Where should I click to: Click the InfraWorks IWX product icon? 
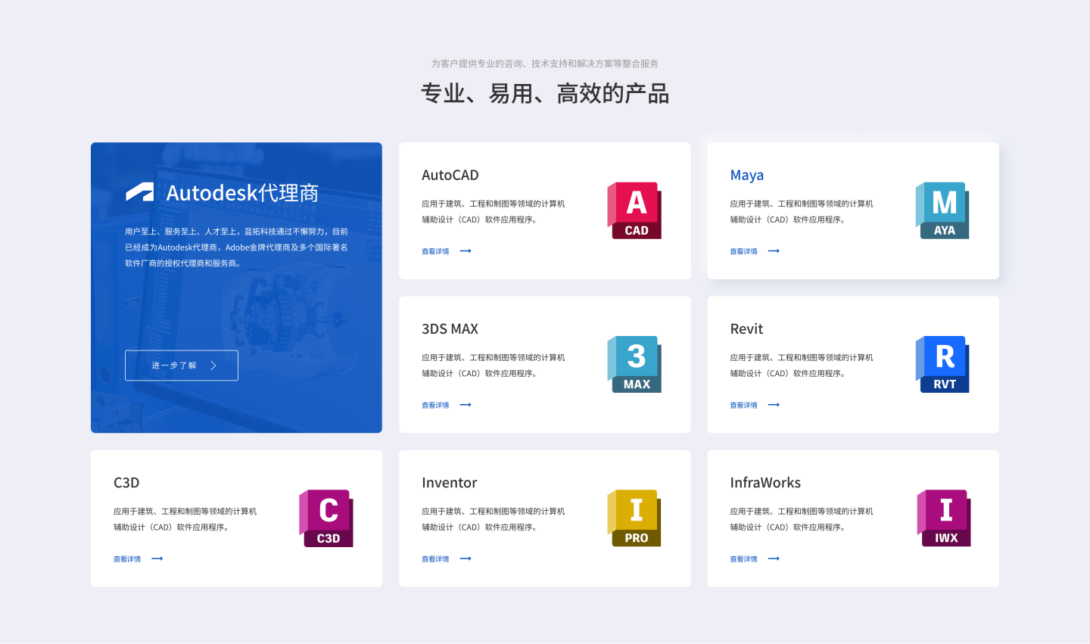[944, 518]
